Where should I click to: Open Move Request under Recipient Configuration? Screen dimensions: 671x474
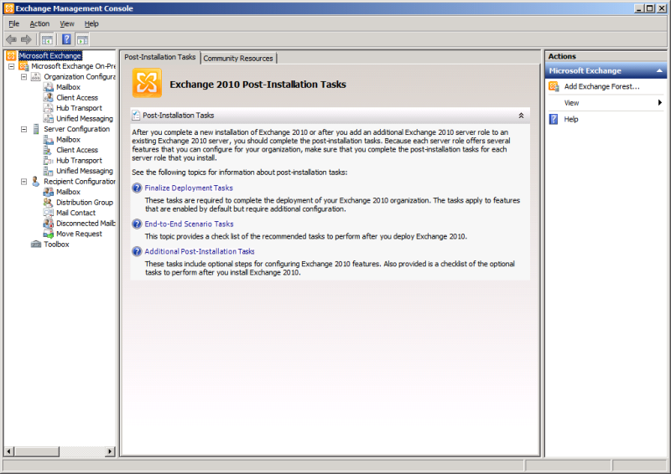pyautogui.click(x=78, y=234)
